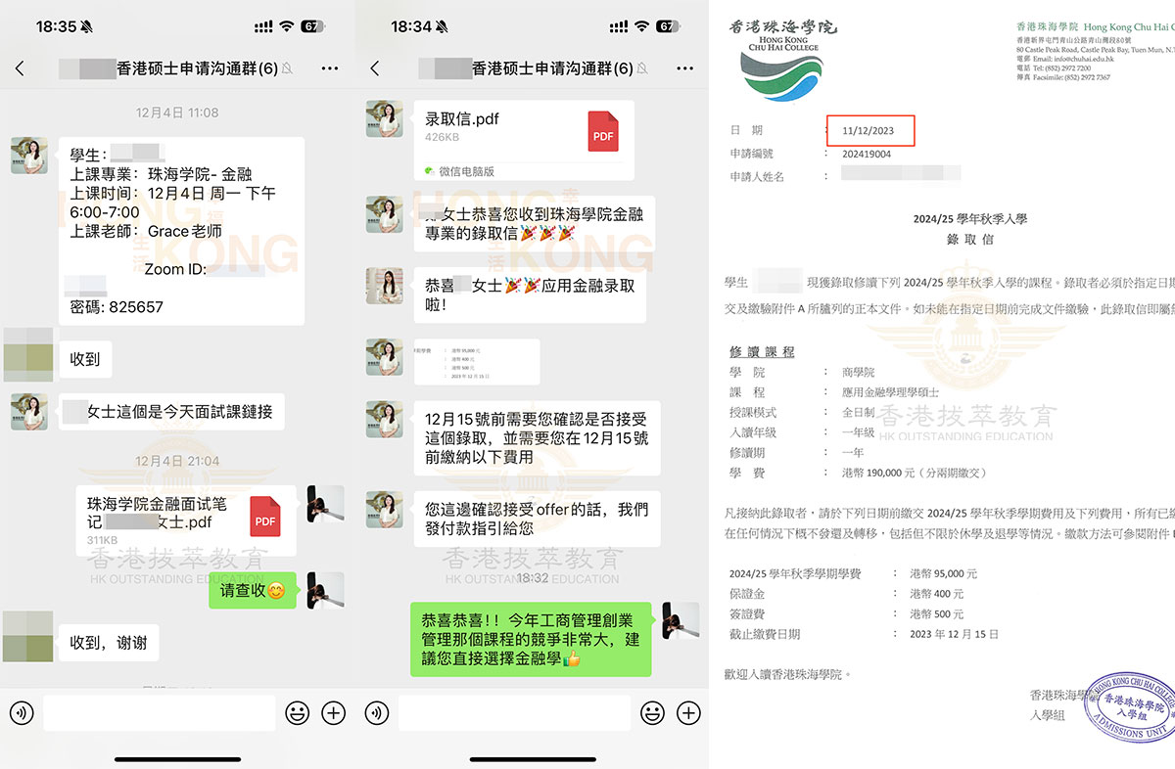Tap the back arrow in the 18:34 chat

tap(374, 68)
